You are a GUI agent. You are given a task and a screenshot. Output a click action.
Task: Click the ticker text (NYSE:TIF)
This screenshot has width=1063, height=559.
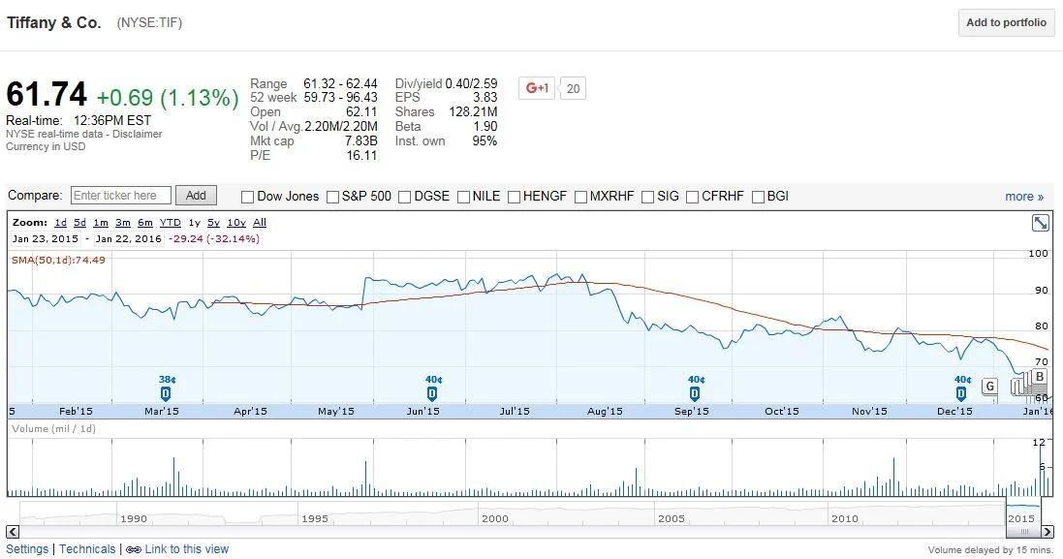coord(149,22)
